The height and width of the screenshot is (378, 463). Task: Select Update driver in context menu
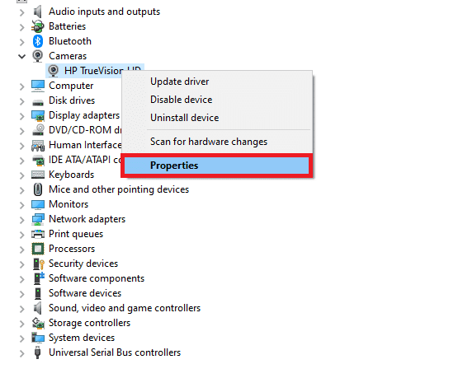tap(180, 82)
